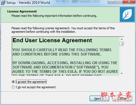Click the maximize button in the title bar
Viewport: 136px width, 105px height.
pyautogui.click(x=119, y=2)
